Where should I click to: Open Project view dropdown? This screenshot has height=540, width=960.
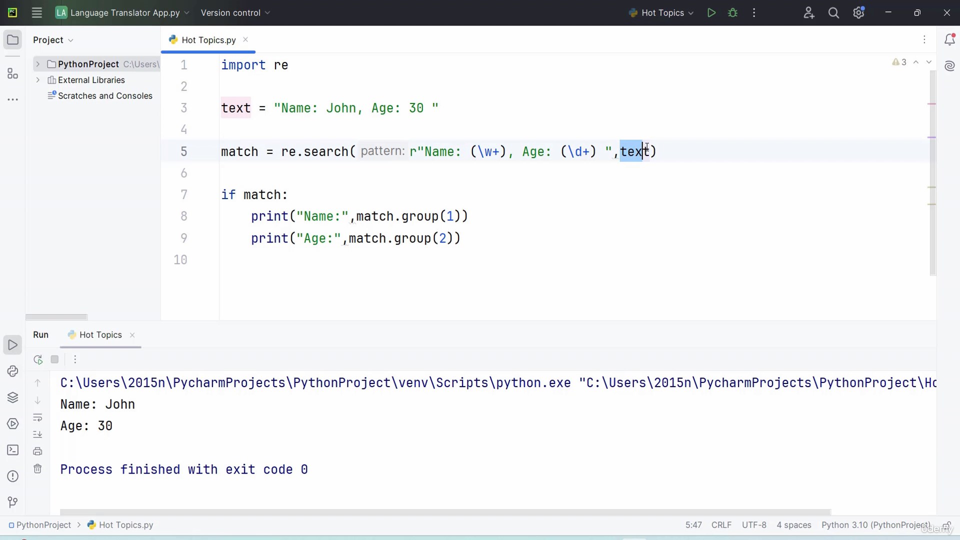[53, 40]
